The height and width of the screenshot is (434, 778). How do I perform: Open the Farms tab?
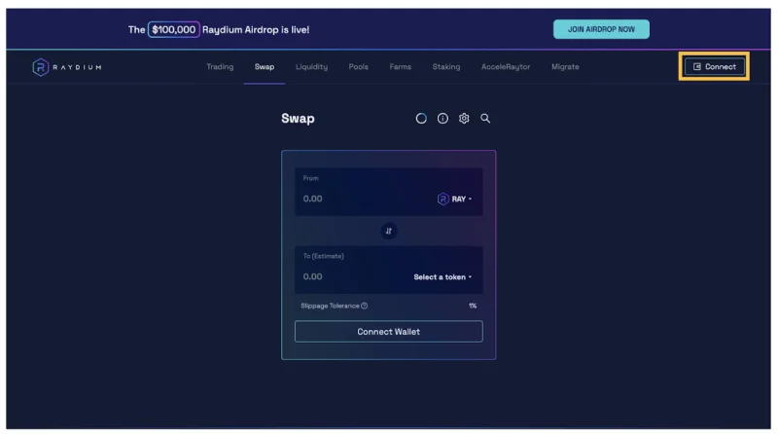click(401, 66)
